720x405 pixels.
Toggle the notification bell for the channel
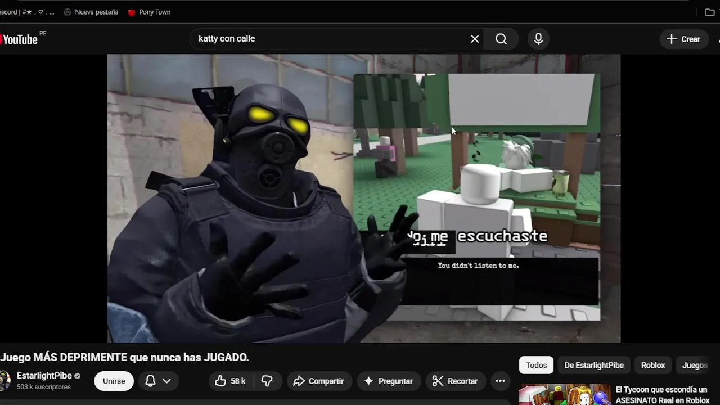point(150,381)
